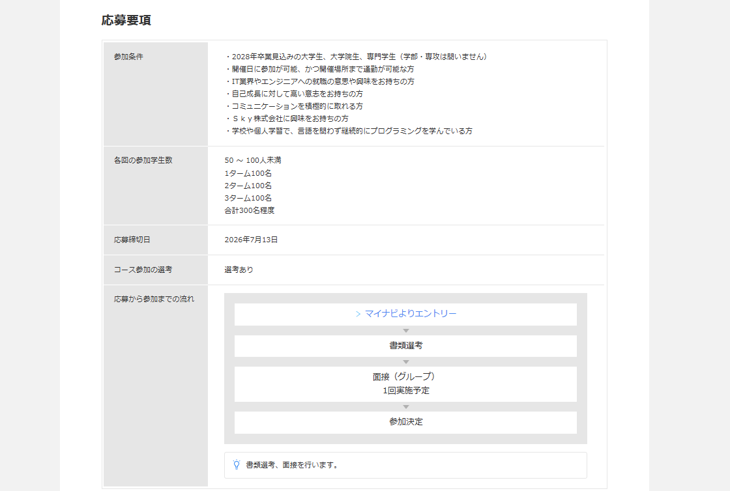Click the line starting 開催日に参加が可能
Image resolution: width=730 pixels, height=491 pixels.
[319, 69]
